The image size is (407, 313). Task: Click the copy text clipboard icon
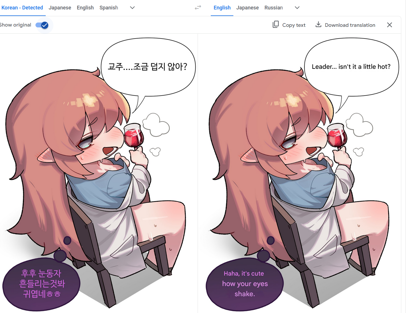tap(276, 25)
